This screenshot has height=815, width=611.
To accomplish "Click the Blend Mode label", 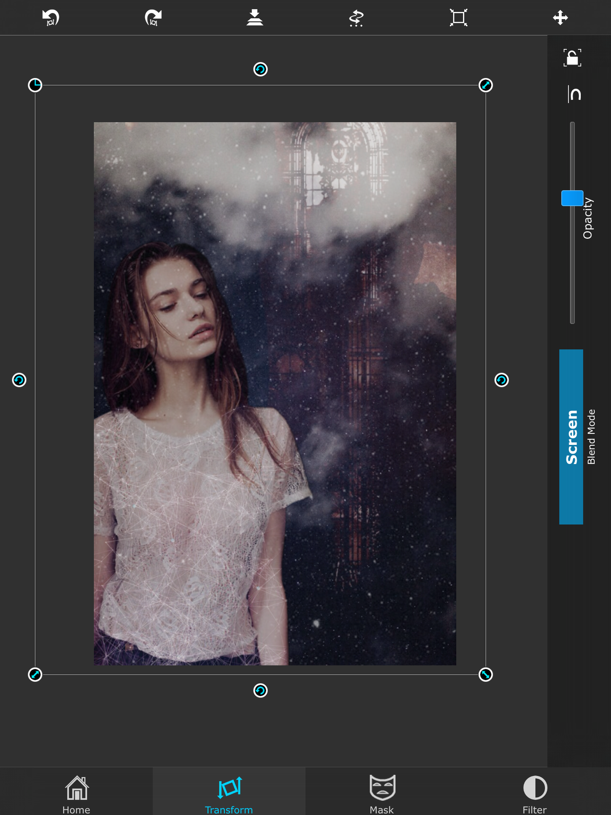I will point(591,437).
